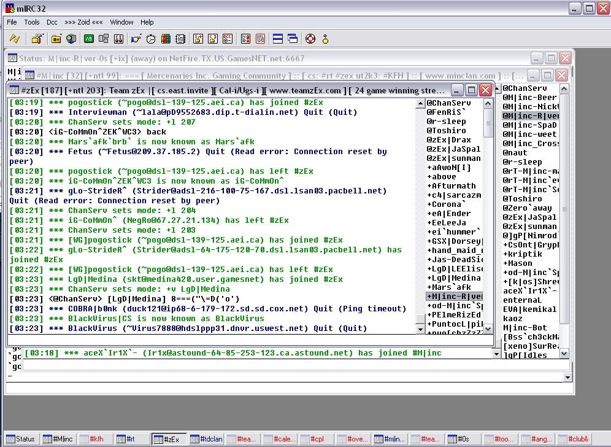Open the Zoid custom menu
Screen dimensions: 611x447
point(83,22)
